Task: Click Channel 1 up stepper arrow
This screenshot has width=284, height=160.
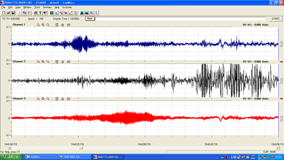Action: point(281,42)
